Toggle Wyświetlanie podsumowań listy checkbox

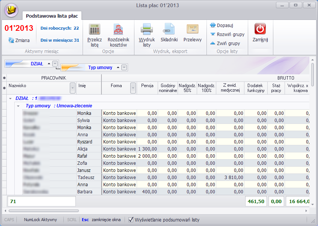pos(131,220)
